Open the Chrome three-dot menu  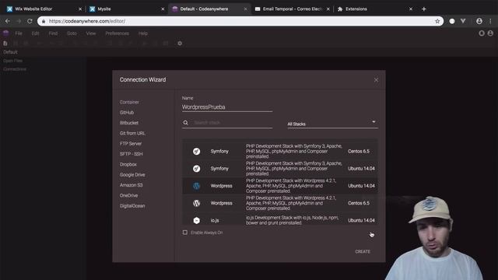pyautogui.click(x=490, y=21)
